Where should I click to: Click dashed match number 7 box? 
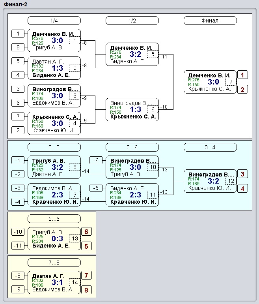pos(231,82)
